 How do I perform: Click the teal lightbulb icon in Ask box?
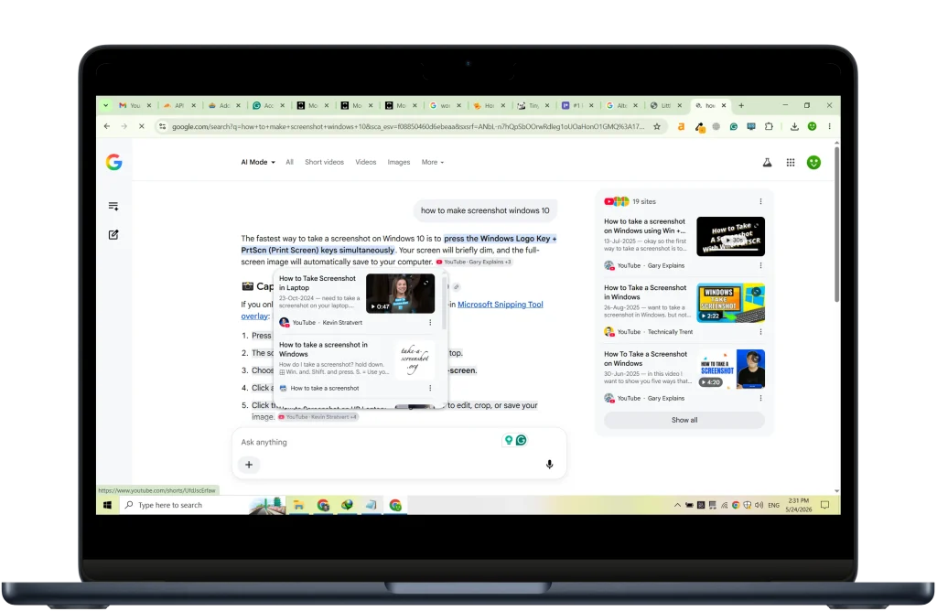[x=509, y=440]
